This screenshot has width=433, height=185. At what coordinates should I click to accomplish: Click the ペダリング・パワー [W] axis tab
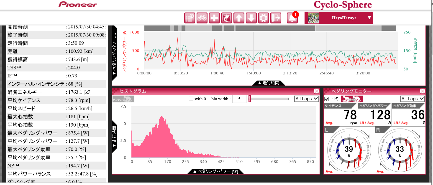(215, 171)
